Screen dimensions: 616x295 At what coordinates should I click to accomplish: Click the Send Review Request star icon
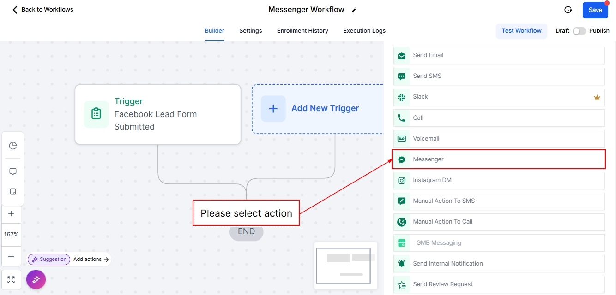(x=402, y=284)
